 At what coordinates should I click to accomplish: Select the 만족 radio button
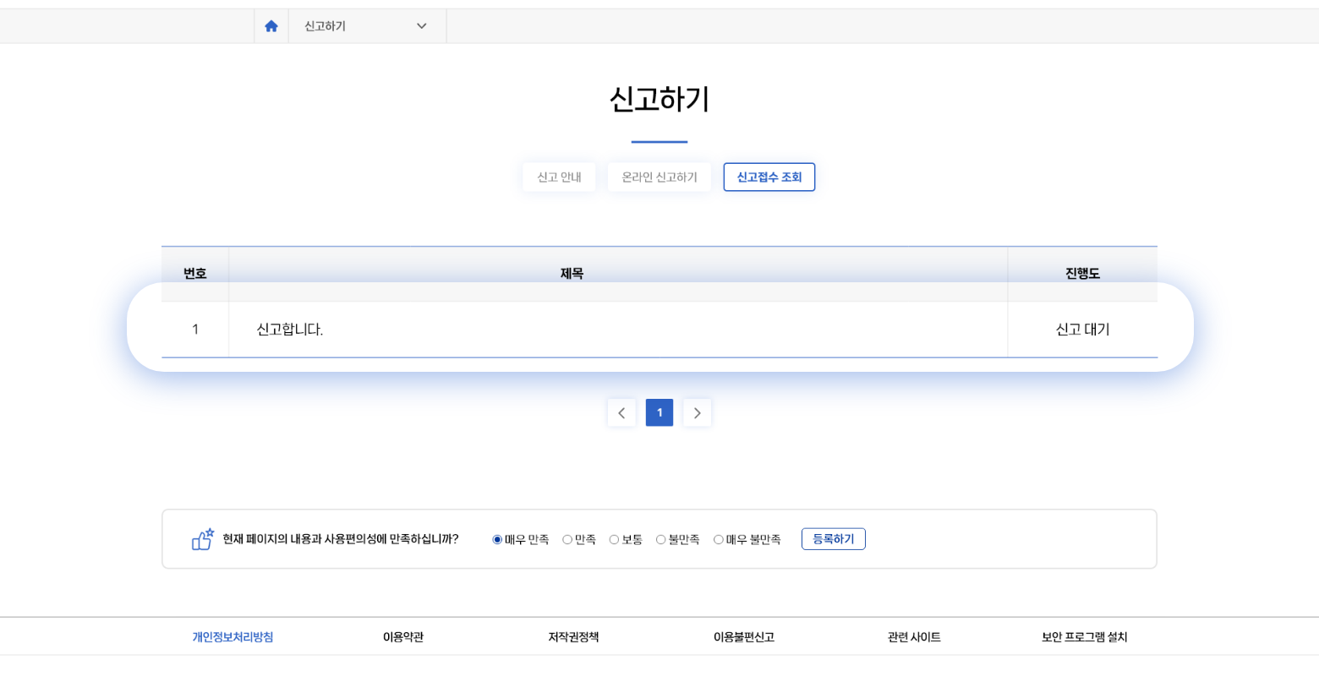[567, 540]
